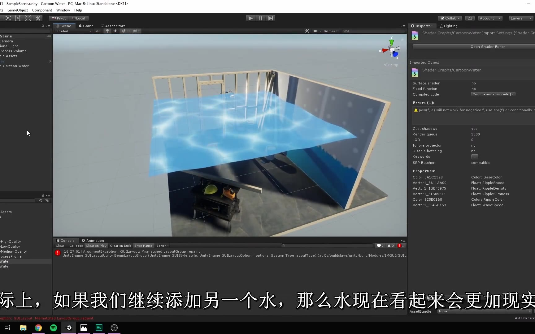
Task: Toggle Console Collapse option
Action: (76, 246)
